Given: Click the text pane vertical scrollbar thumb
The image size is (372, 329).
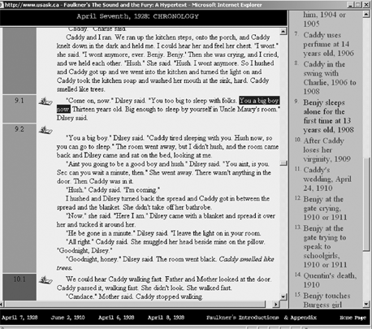Looking at the screenshot, I should click(x=283, y=163).
